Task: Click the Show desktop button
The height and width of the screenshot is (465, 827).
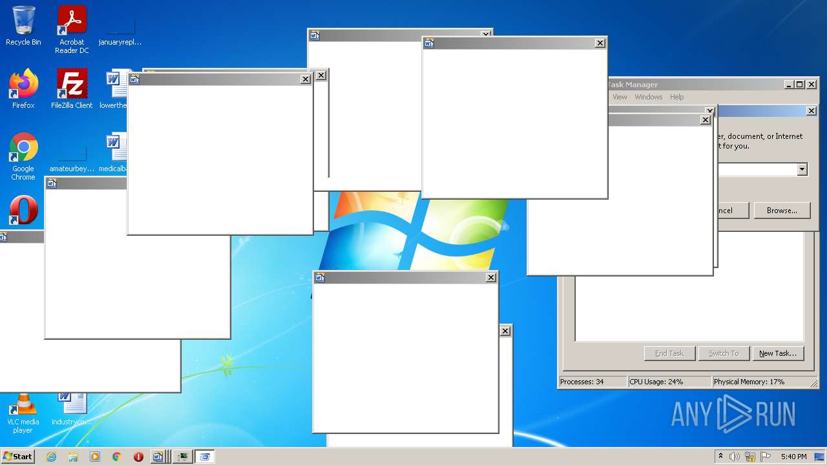Action: (x=819, y=457)
